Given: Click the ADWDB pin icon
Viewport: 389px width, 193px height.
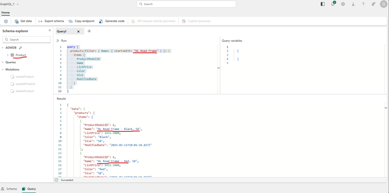Looking at the screenshot, I should [x=20, y=48].
